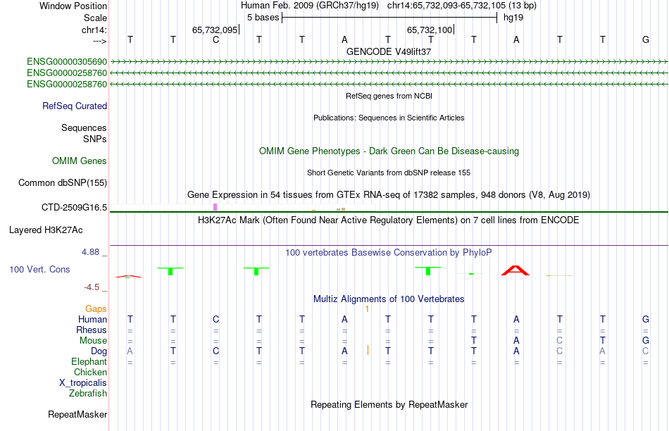The height and width of the screenshot is (431, 669).
Task: Click the 65,732,095 position marker
Action: click(215, 30)
